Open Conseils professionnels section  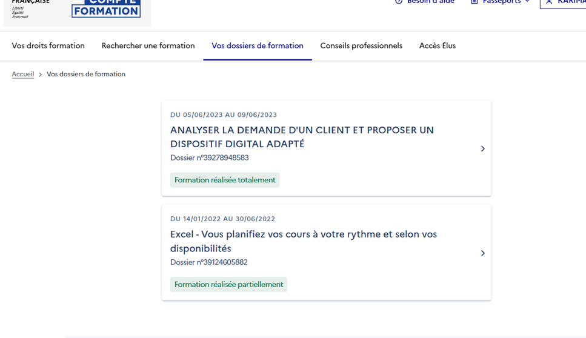click(x=361, y=45)
